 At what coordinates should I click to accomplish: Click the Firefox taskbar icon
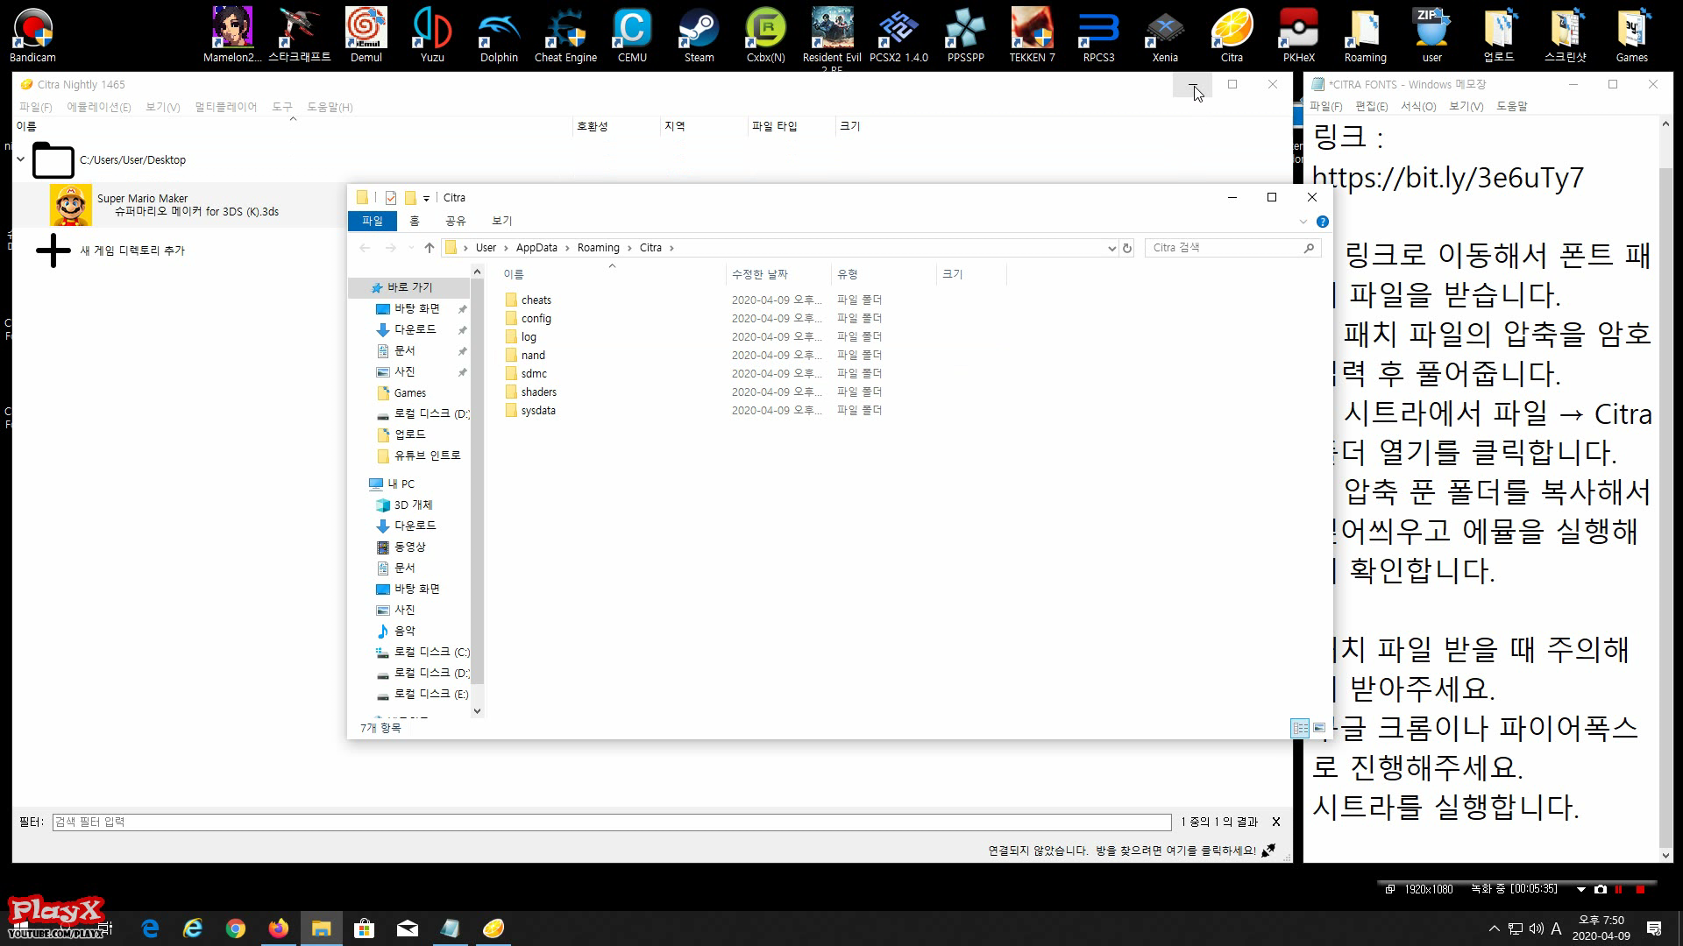pyautogui.click(x=278, y=928)
